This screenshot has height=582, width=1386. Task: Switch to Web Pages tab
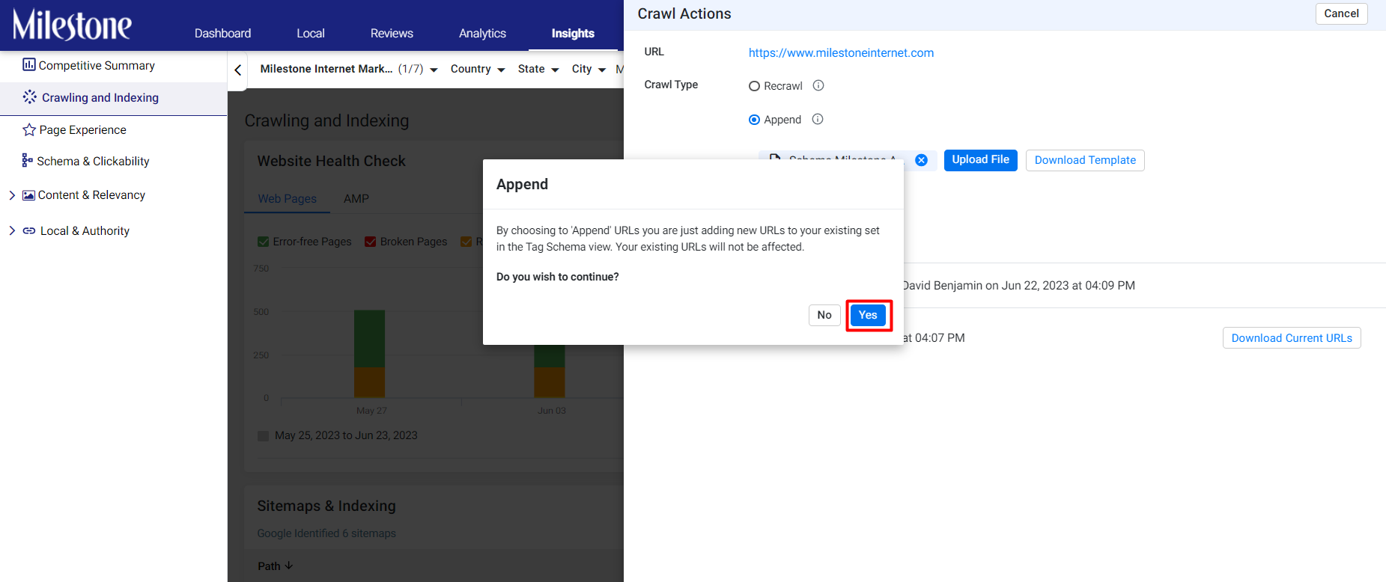[288, 199]
